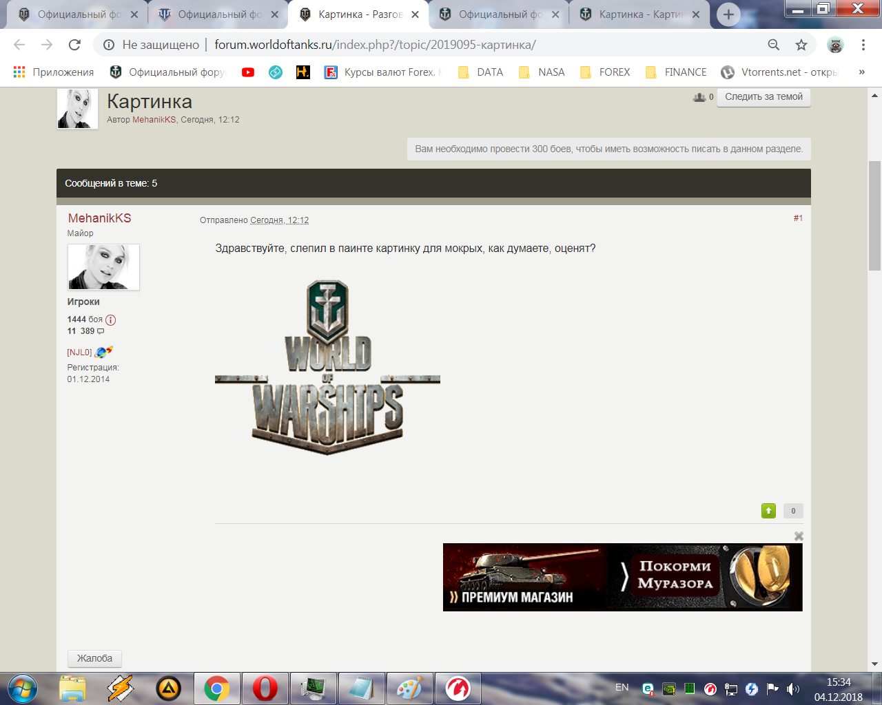Open AIMP icon in taskbar
882x705 pixels.
[x=168, y=688]
